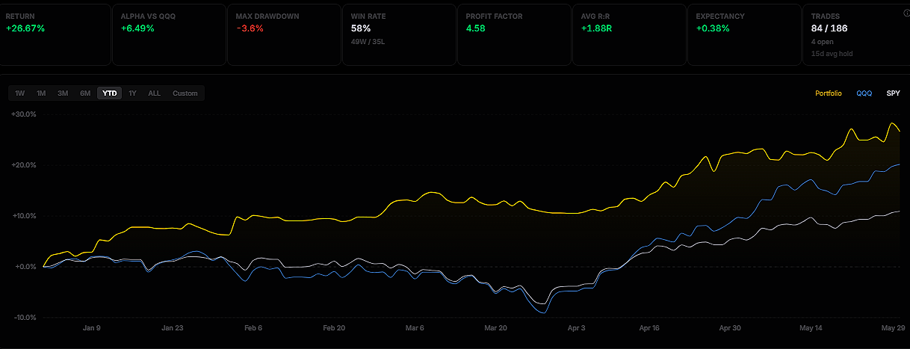Open the Expectancy stat card

[745, 34]
